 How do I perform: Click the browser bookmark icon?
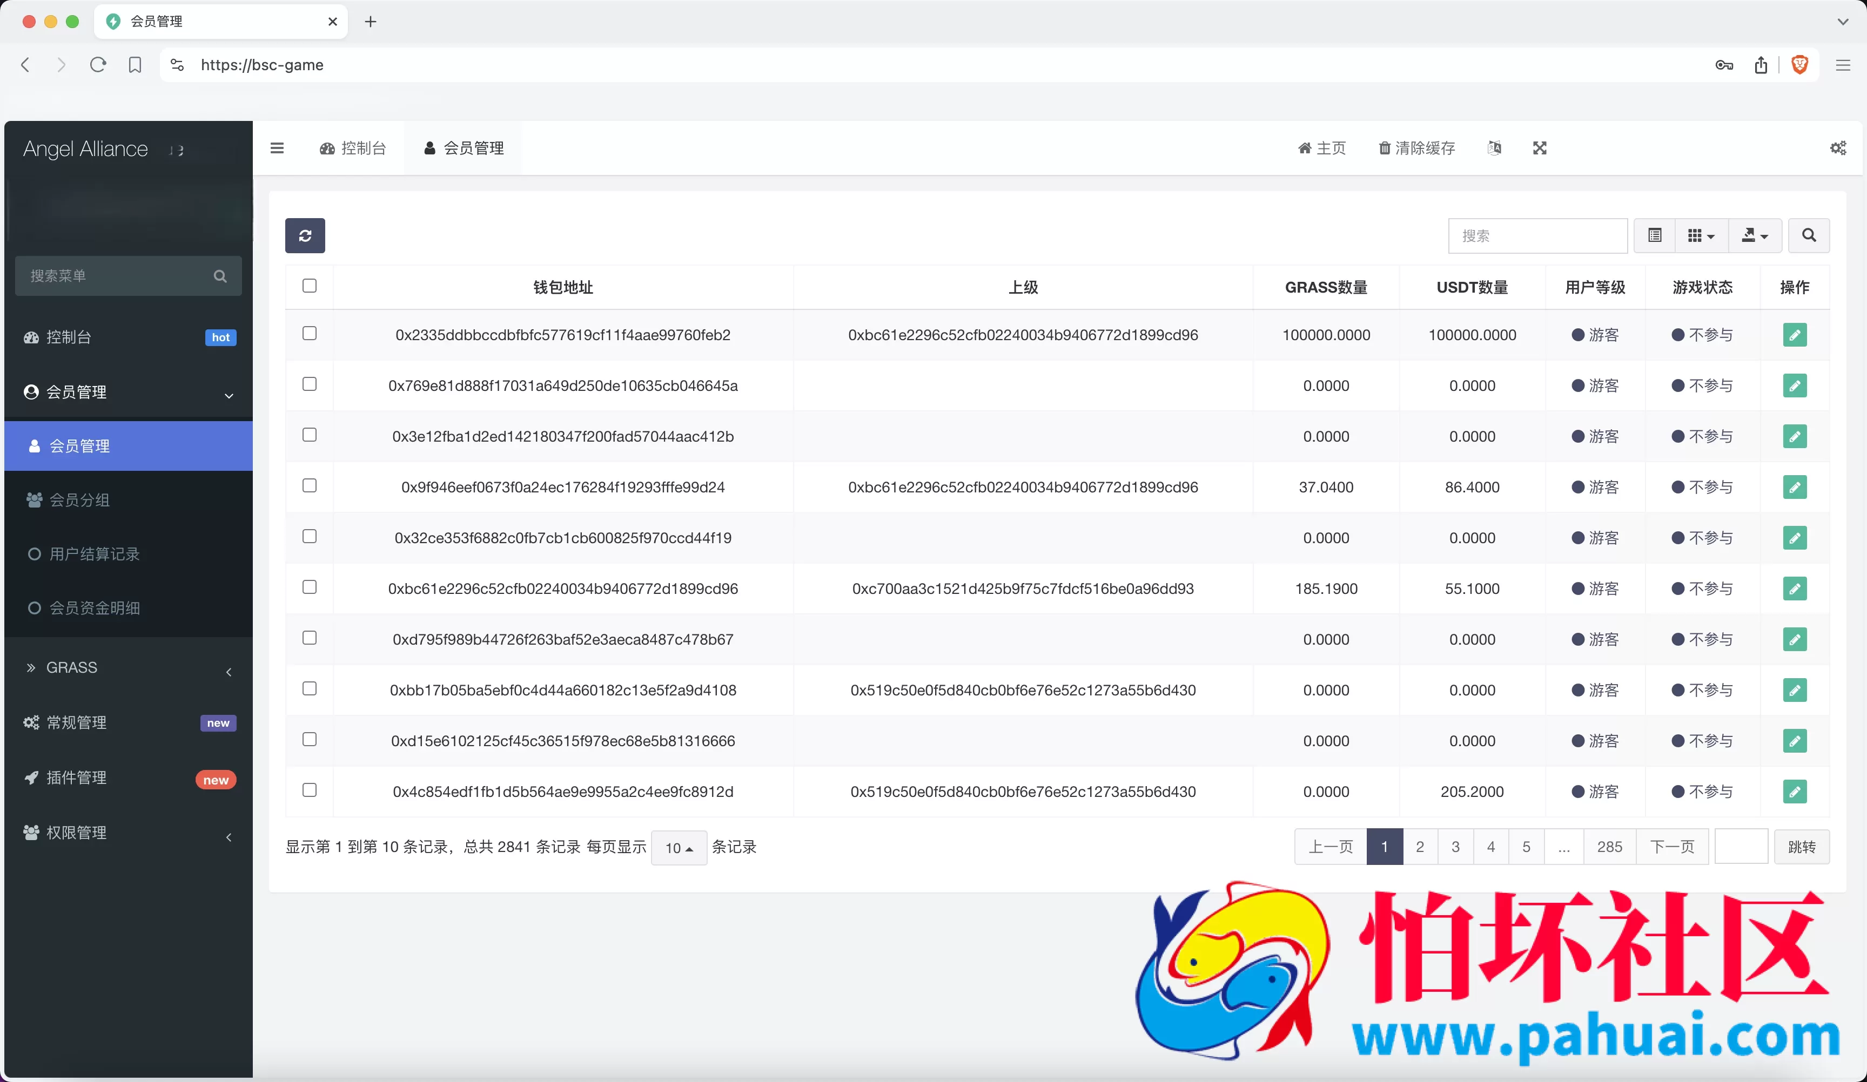135,64
